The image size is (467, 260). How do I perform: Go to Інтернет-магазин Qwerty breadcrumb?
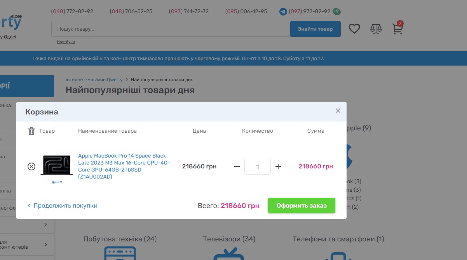(x=94, y=80)
